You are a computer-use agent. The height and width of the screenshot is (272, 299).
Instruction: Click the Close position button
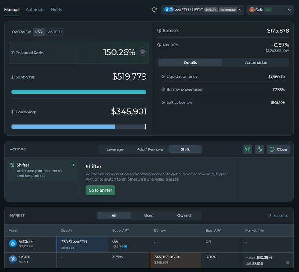point(279,149)
